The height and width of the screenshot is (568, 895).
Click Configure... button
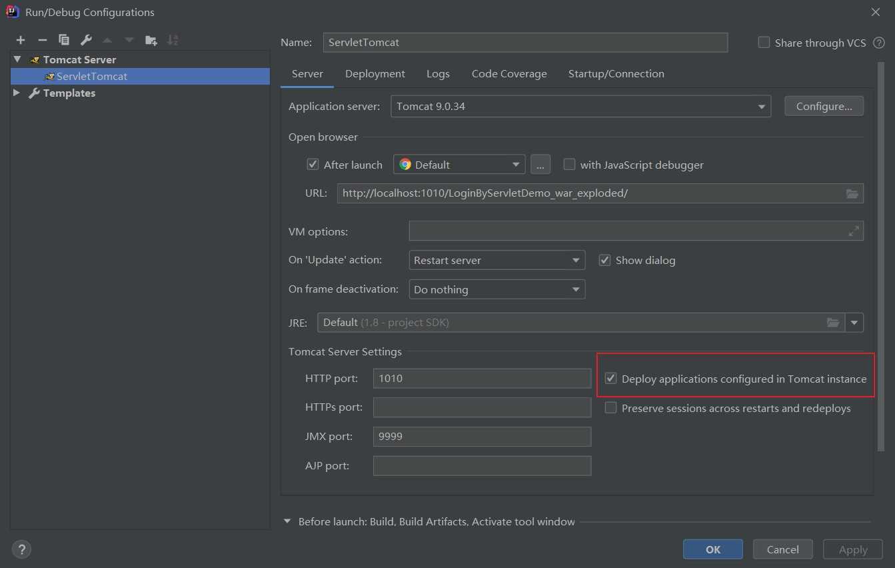click(x=824, y=106)
